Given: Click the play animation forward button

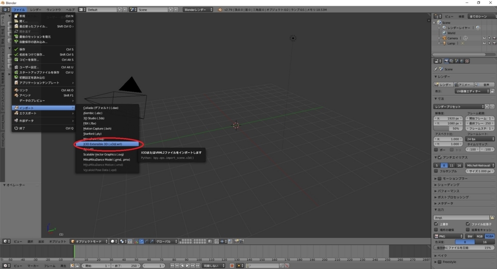Looking at the screenshot, I should (x=187, y=266).
